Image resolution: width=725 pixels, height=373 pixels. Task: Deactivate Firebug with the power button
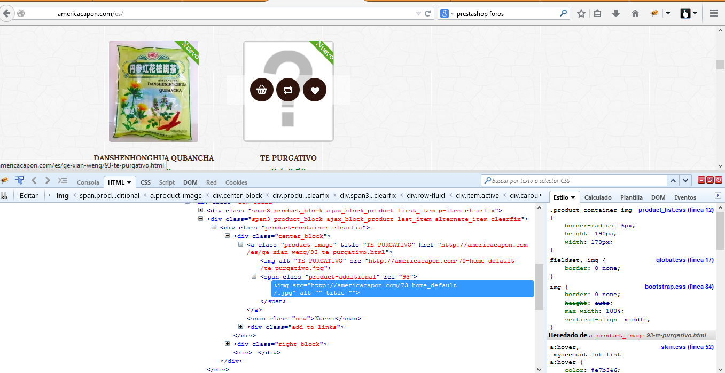[719, 180]
